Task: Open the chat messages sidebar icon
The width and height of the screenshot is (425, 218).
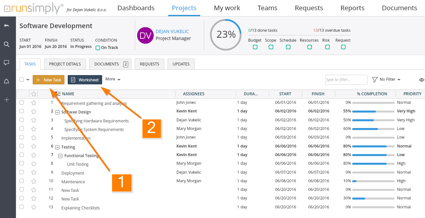Action: point(7,63)
